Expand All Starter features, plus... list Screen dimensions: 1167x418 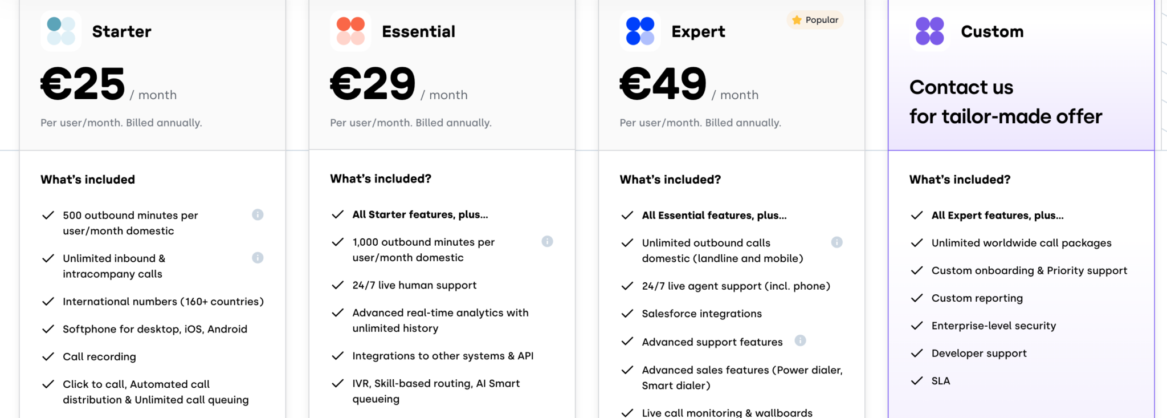click(x=420, y=214)
